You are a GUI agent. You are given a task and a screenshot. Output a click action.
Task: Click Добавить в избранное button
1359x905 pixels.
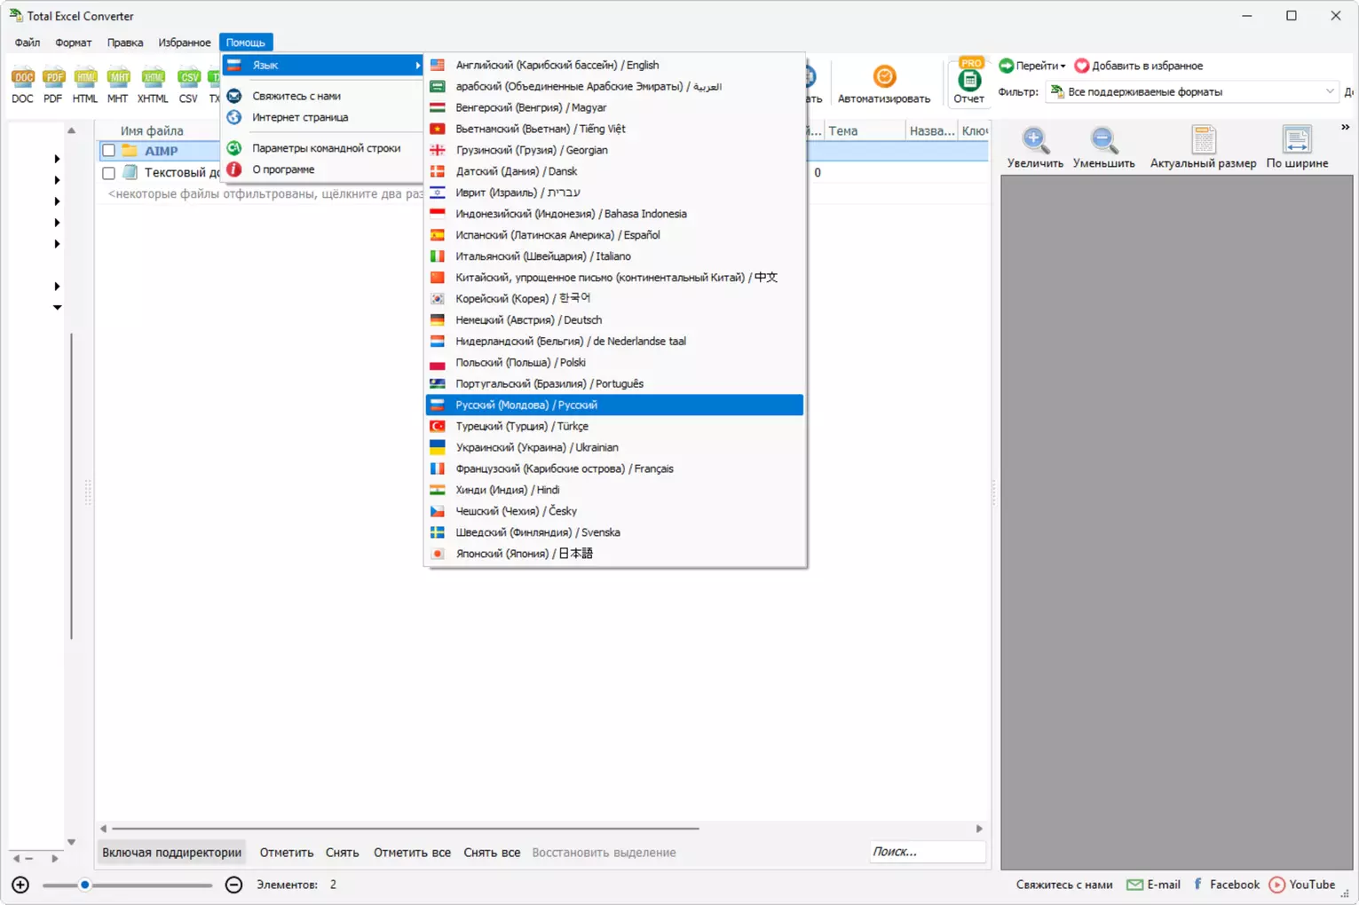click(x=1139, y=66)
